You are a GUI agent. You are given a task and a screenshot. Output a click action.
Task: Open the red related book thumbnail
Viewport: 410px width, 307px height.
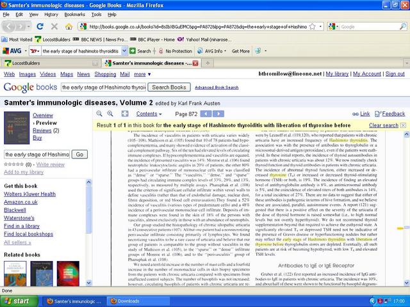click(x=68, y=273)
